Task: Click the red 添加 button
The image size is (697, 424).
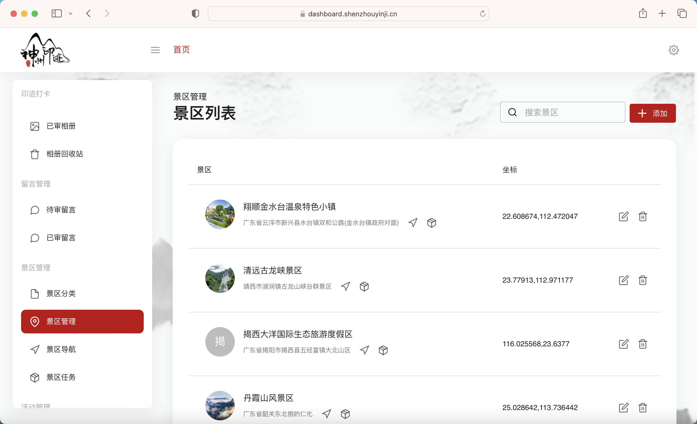Action: (x=652, y=113)
